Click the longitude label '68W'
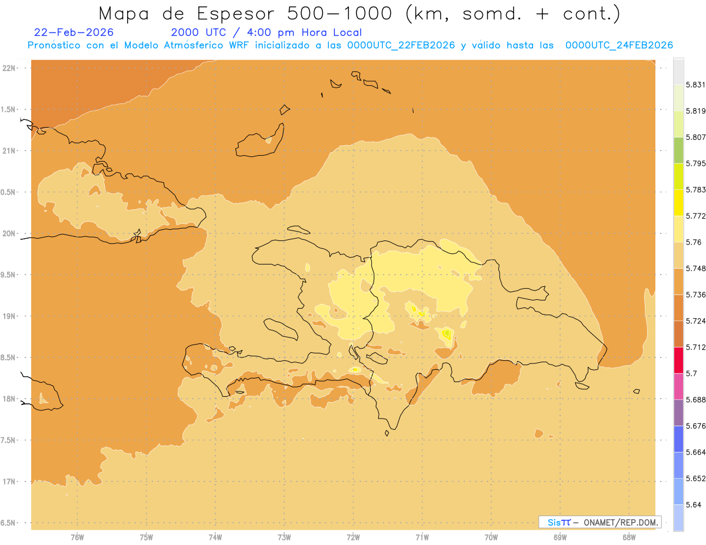Screen dimensions: 706x545 pos(629,537)
